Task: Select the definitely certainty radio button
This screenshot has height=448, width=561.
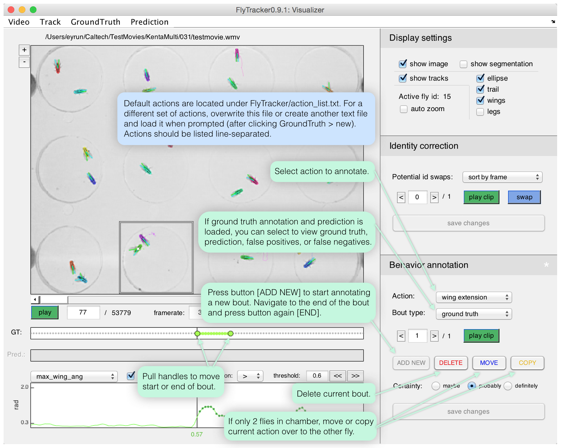Action: click(508, 386)
